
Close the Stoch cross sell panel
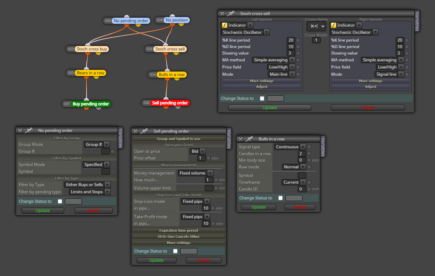point(222,14)
